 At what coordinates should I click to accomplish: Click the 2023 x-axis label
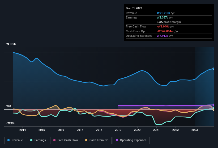coord(195,130)
